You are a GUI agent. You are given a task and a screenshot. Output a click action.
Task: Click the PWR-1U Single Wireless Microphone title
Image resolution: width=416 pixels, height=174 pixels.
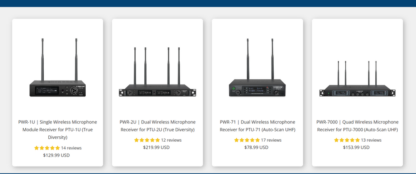(x=57, y=130)
